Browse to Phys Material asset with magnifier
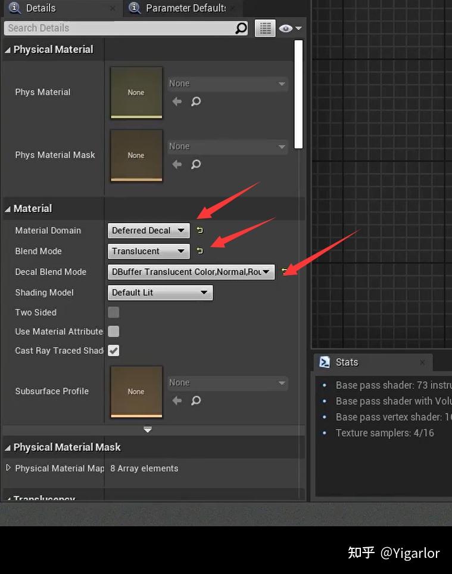This screenshot has width=452, height=574. point(196,101)
